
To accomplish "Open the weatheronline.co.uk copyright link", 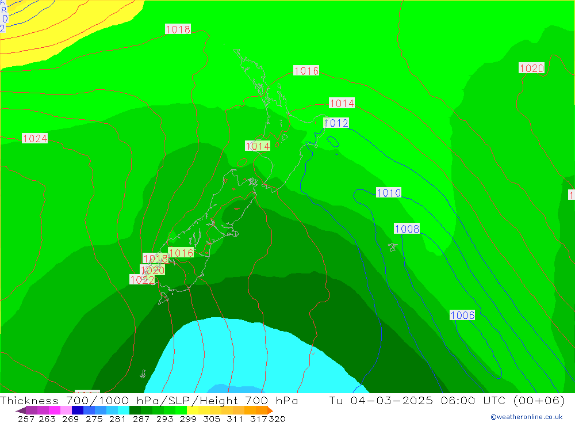I will click(526, 417).
